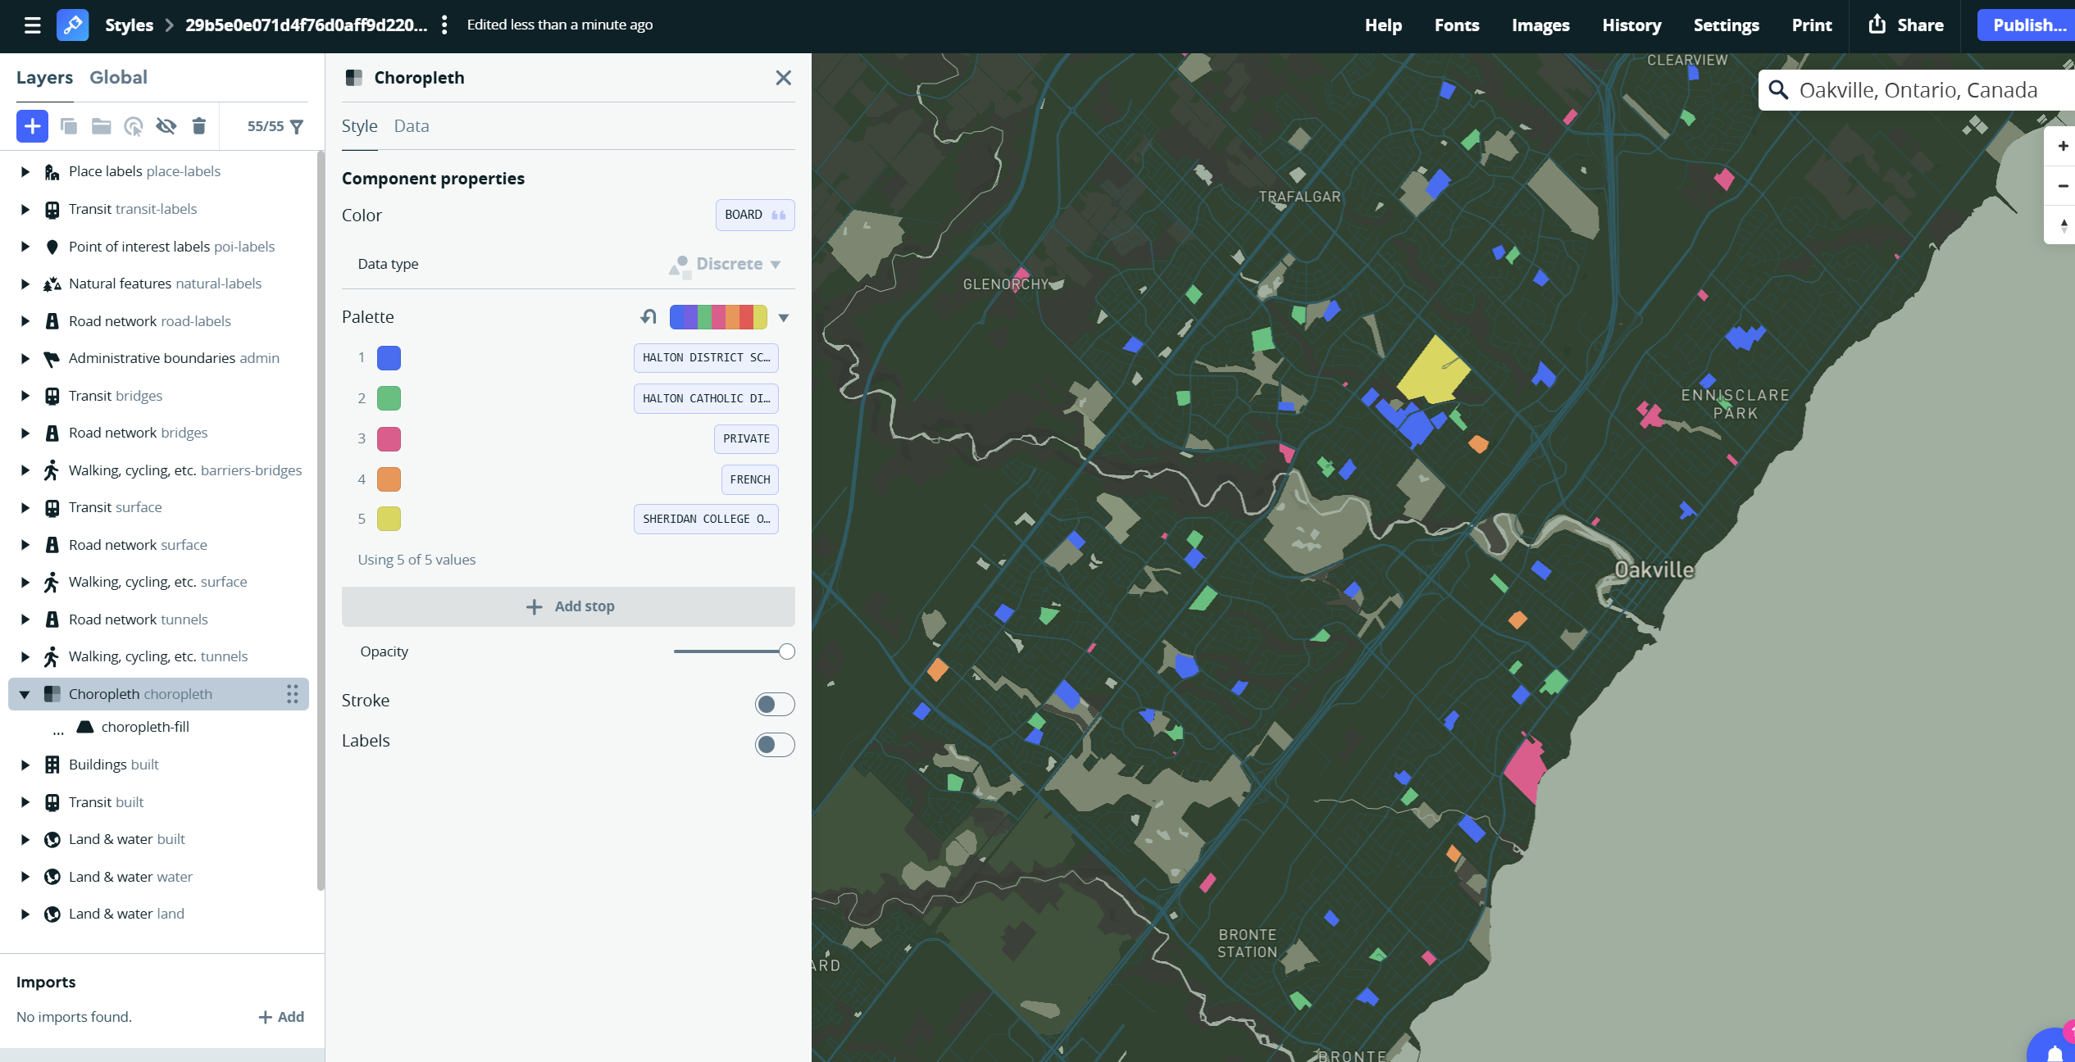Open the hamburger menu icon

tap(32, 25)
